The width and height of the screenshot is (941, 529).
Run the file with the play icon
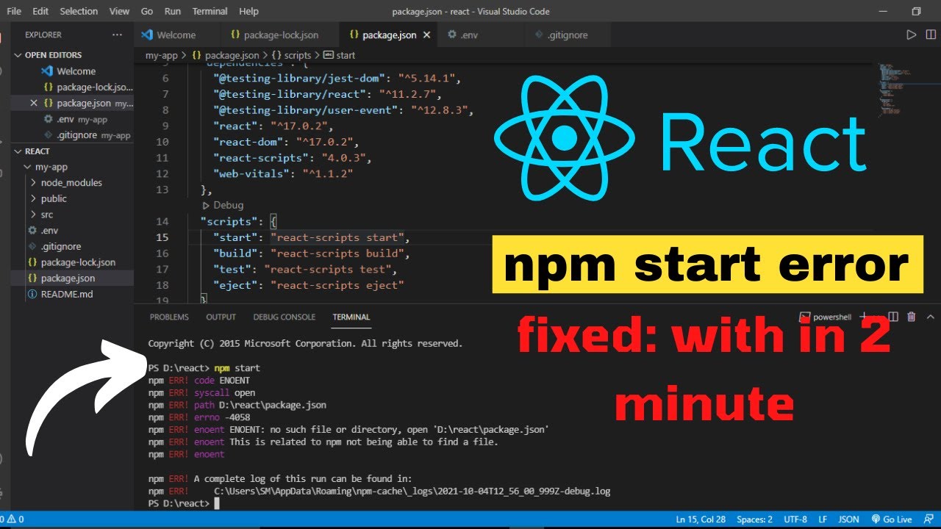[912, 35]
